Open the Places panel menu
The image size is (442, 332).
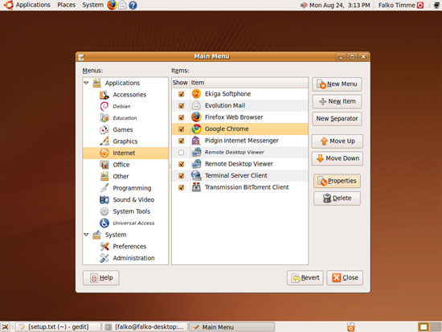pos(66,5)
